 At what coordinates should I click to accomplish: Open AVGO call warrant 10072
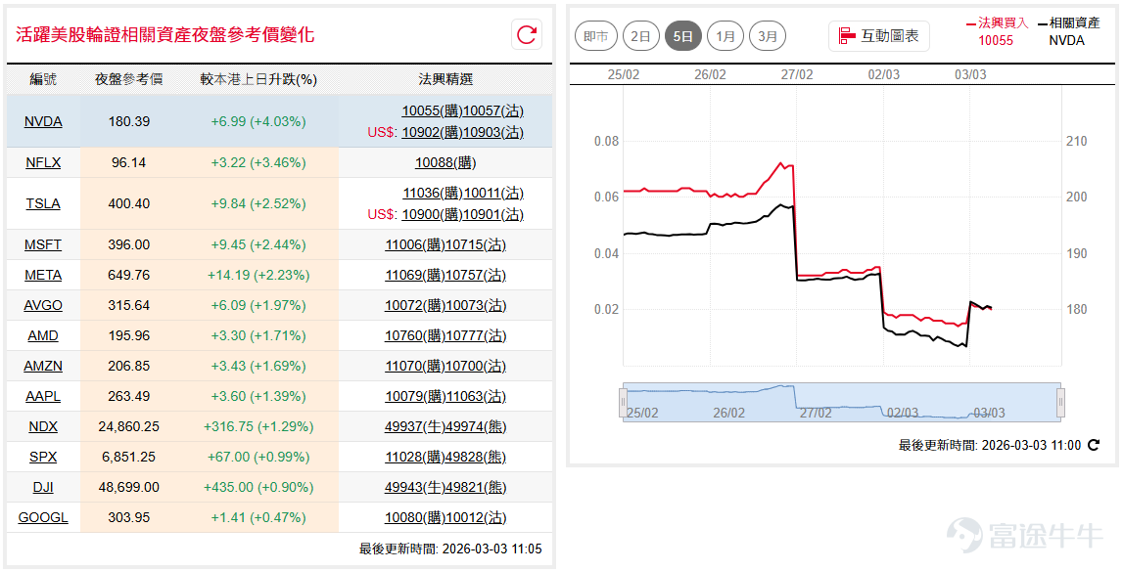tap(415, 305)
